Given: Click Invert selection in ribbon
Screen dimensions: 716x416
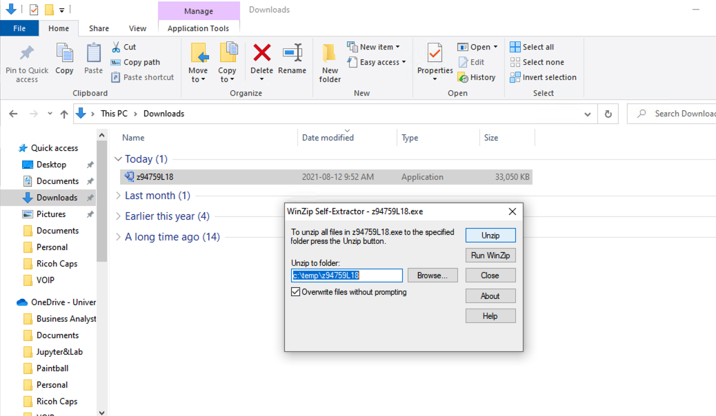Looking at the screenshot, I should 543,78.
